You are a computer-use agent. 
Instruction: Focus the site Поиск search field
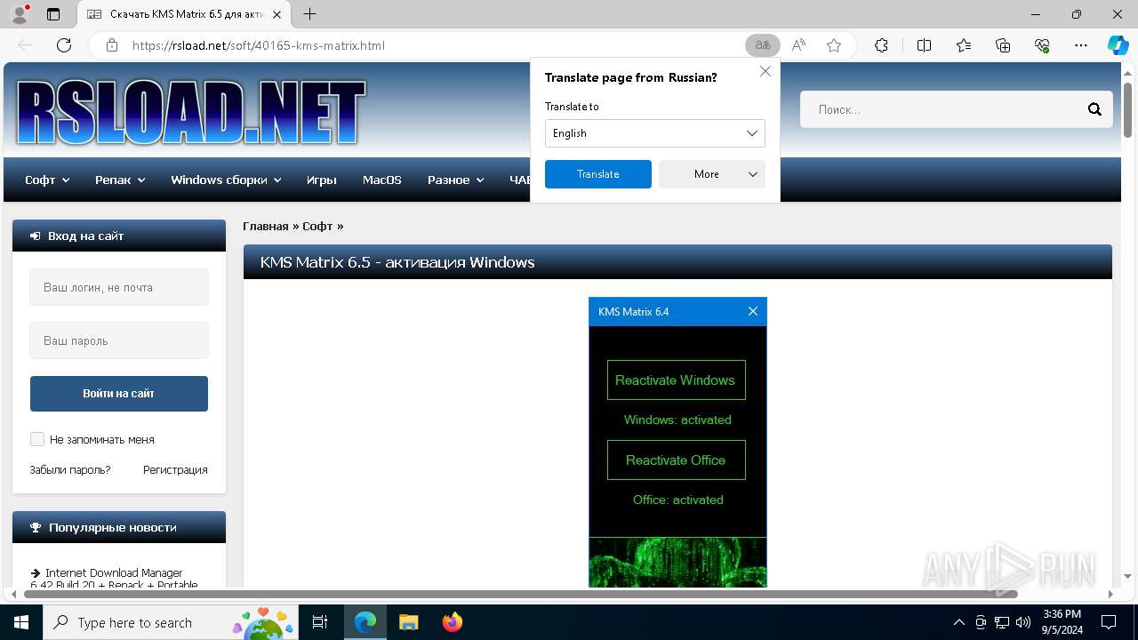coord(942,109)
